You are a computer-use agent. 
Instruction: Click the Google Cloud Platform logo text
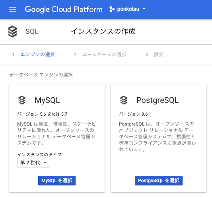point(64,9)
